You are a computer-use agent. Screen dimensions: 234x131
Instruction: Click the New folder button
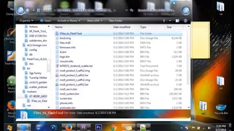coord(116,21)
